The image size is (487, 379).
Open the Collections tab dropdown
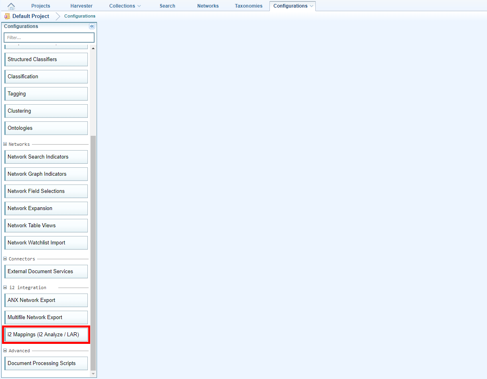[139, 6]
